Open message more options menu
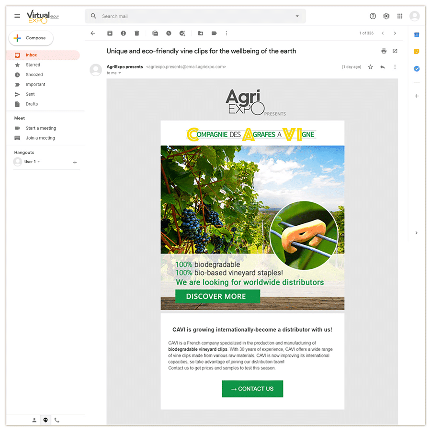This screenshot has width=431, height=431. [x=395, y=67]
